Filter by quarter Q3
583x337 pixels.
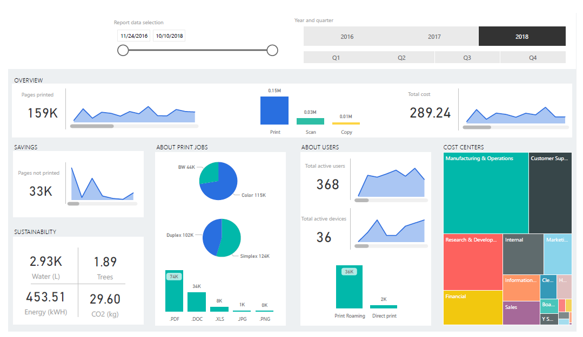click(467, 58)
